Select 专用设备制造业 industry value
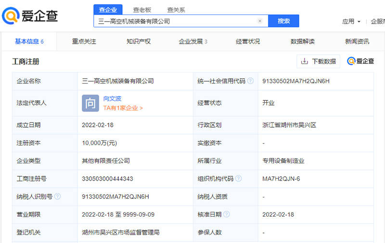385x243 pixels. click(x=283, y=161)
